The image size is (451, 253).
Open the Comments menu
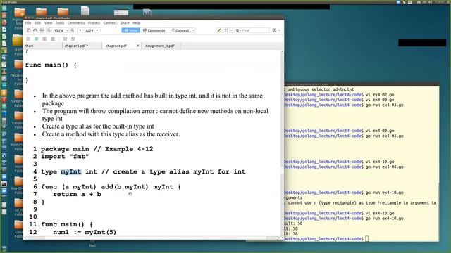(x=76, y=23)
